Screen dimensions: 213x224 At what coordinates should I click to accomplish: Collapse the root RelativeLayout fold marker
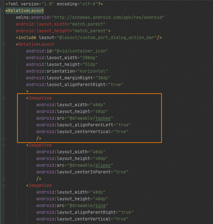point(4,11)
